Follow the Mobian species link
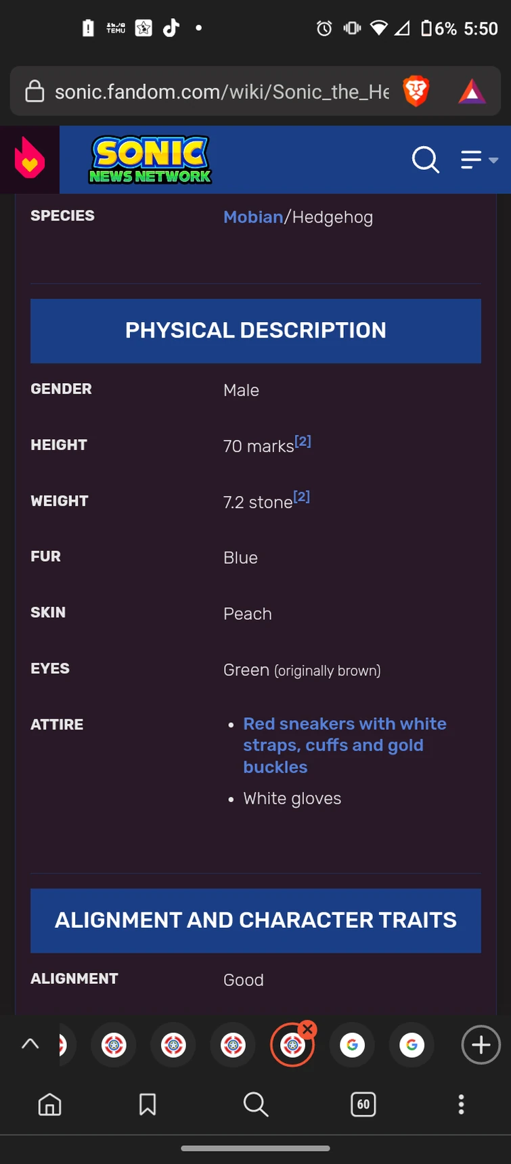The image size is (511, 1164). 253,217
